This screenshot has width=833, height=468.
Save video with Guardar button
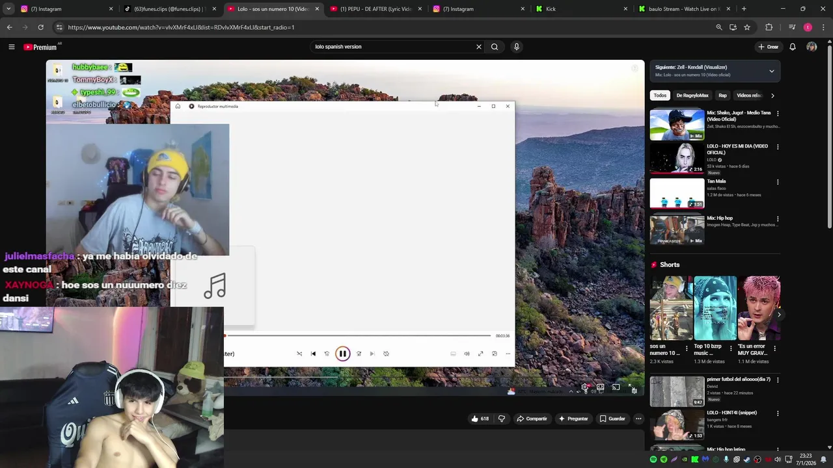coord(612,419)
